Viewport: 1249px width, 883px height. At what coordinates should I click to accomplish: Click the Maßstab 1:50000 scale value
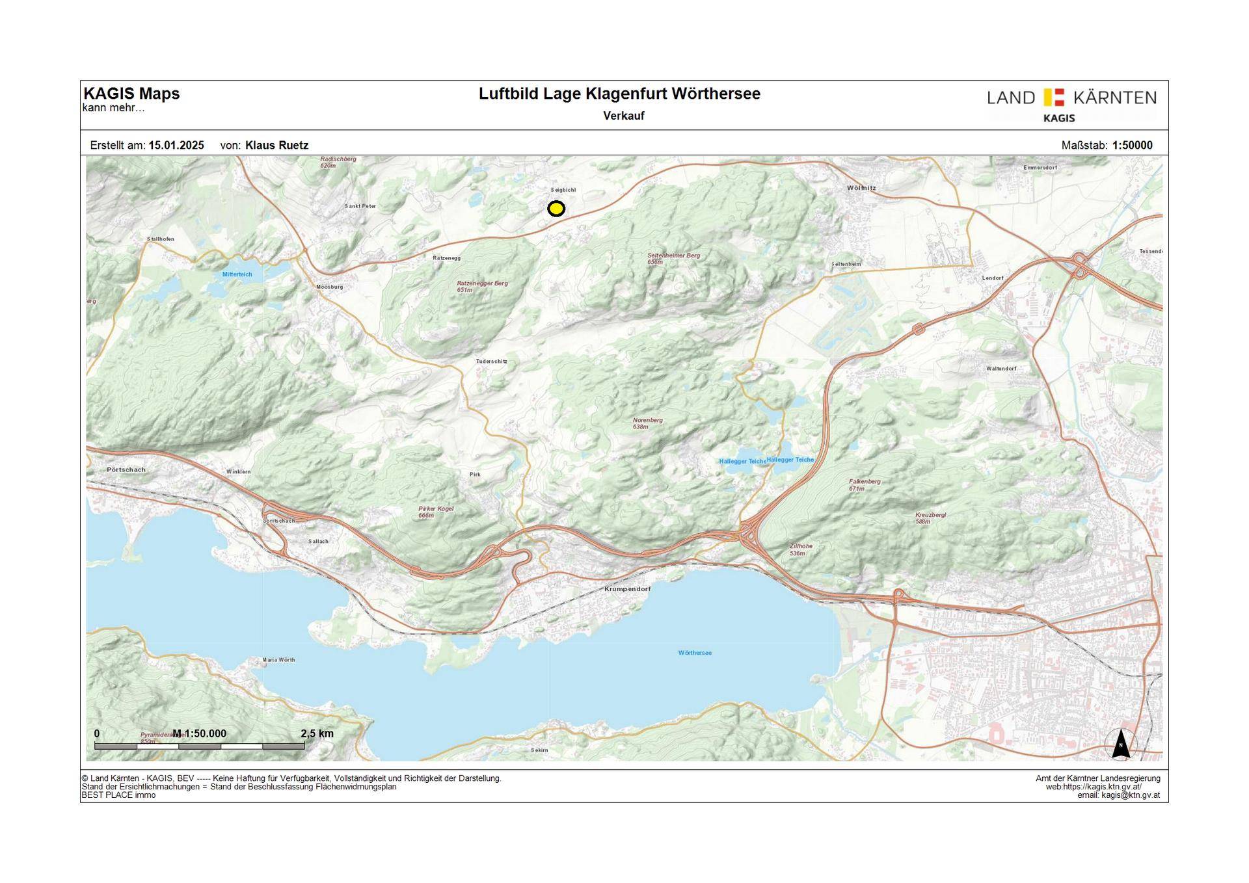tap(1132, 146)
